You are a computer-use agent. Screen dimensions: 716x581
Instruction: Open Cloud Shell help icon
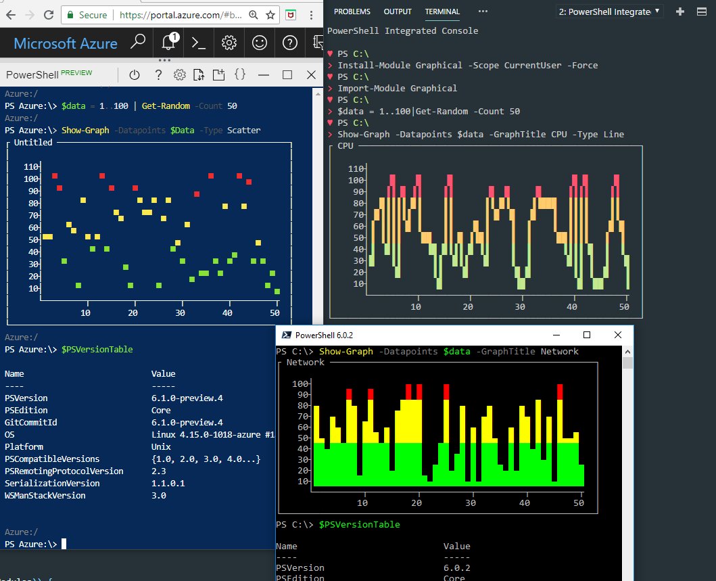(x=158, y=74)
